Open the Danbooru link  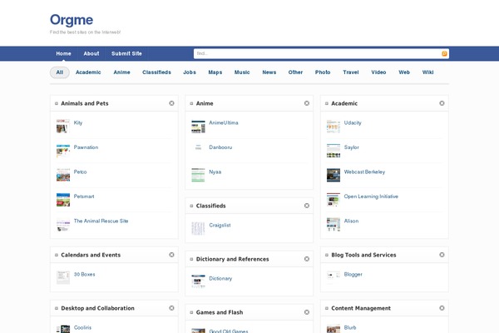[220, 147]
